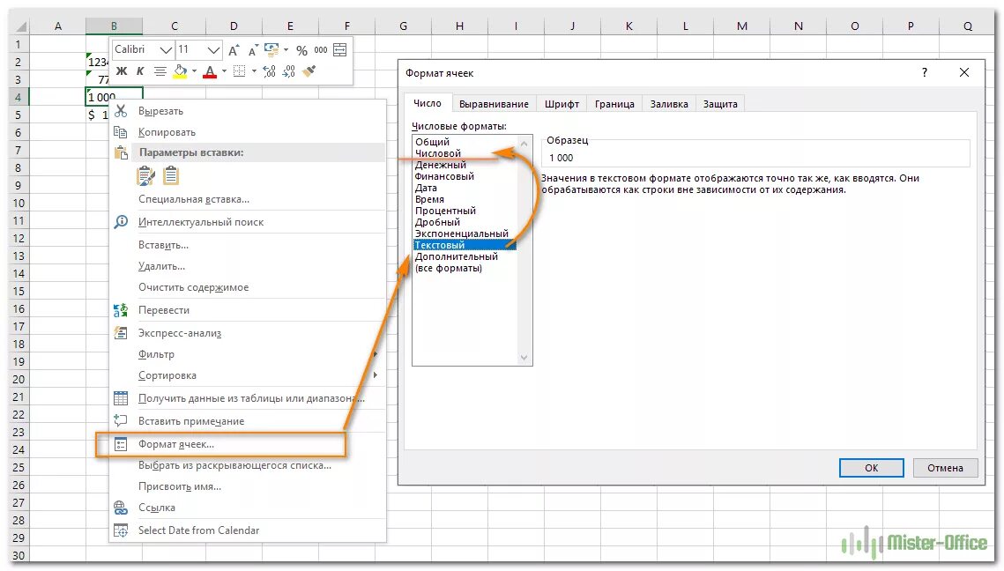Click the dialog help question mark
Viewport: 1004px width, 571px height.
tap(924, 72)
